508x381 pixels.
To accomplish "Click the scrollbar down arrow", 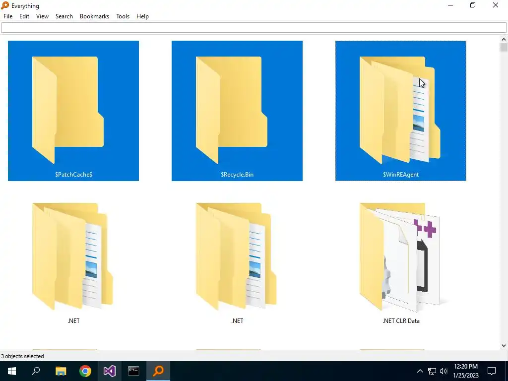I will tap(504, 346).
